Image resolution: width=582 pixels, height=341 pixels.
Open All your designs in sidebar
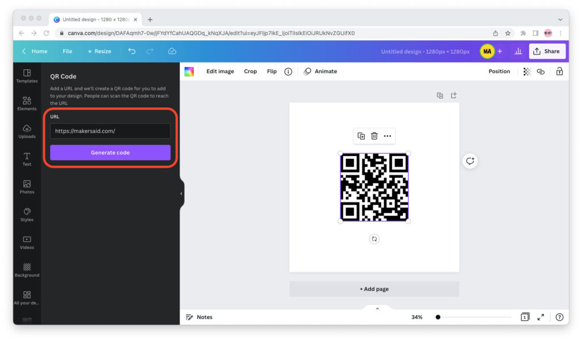(x=27, y=298)
